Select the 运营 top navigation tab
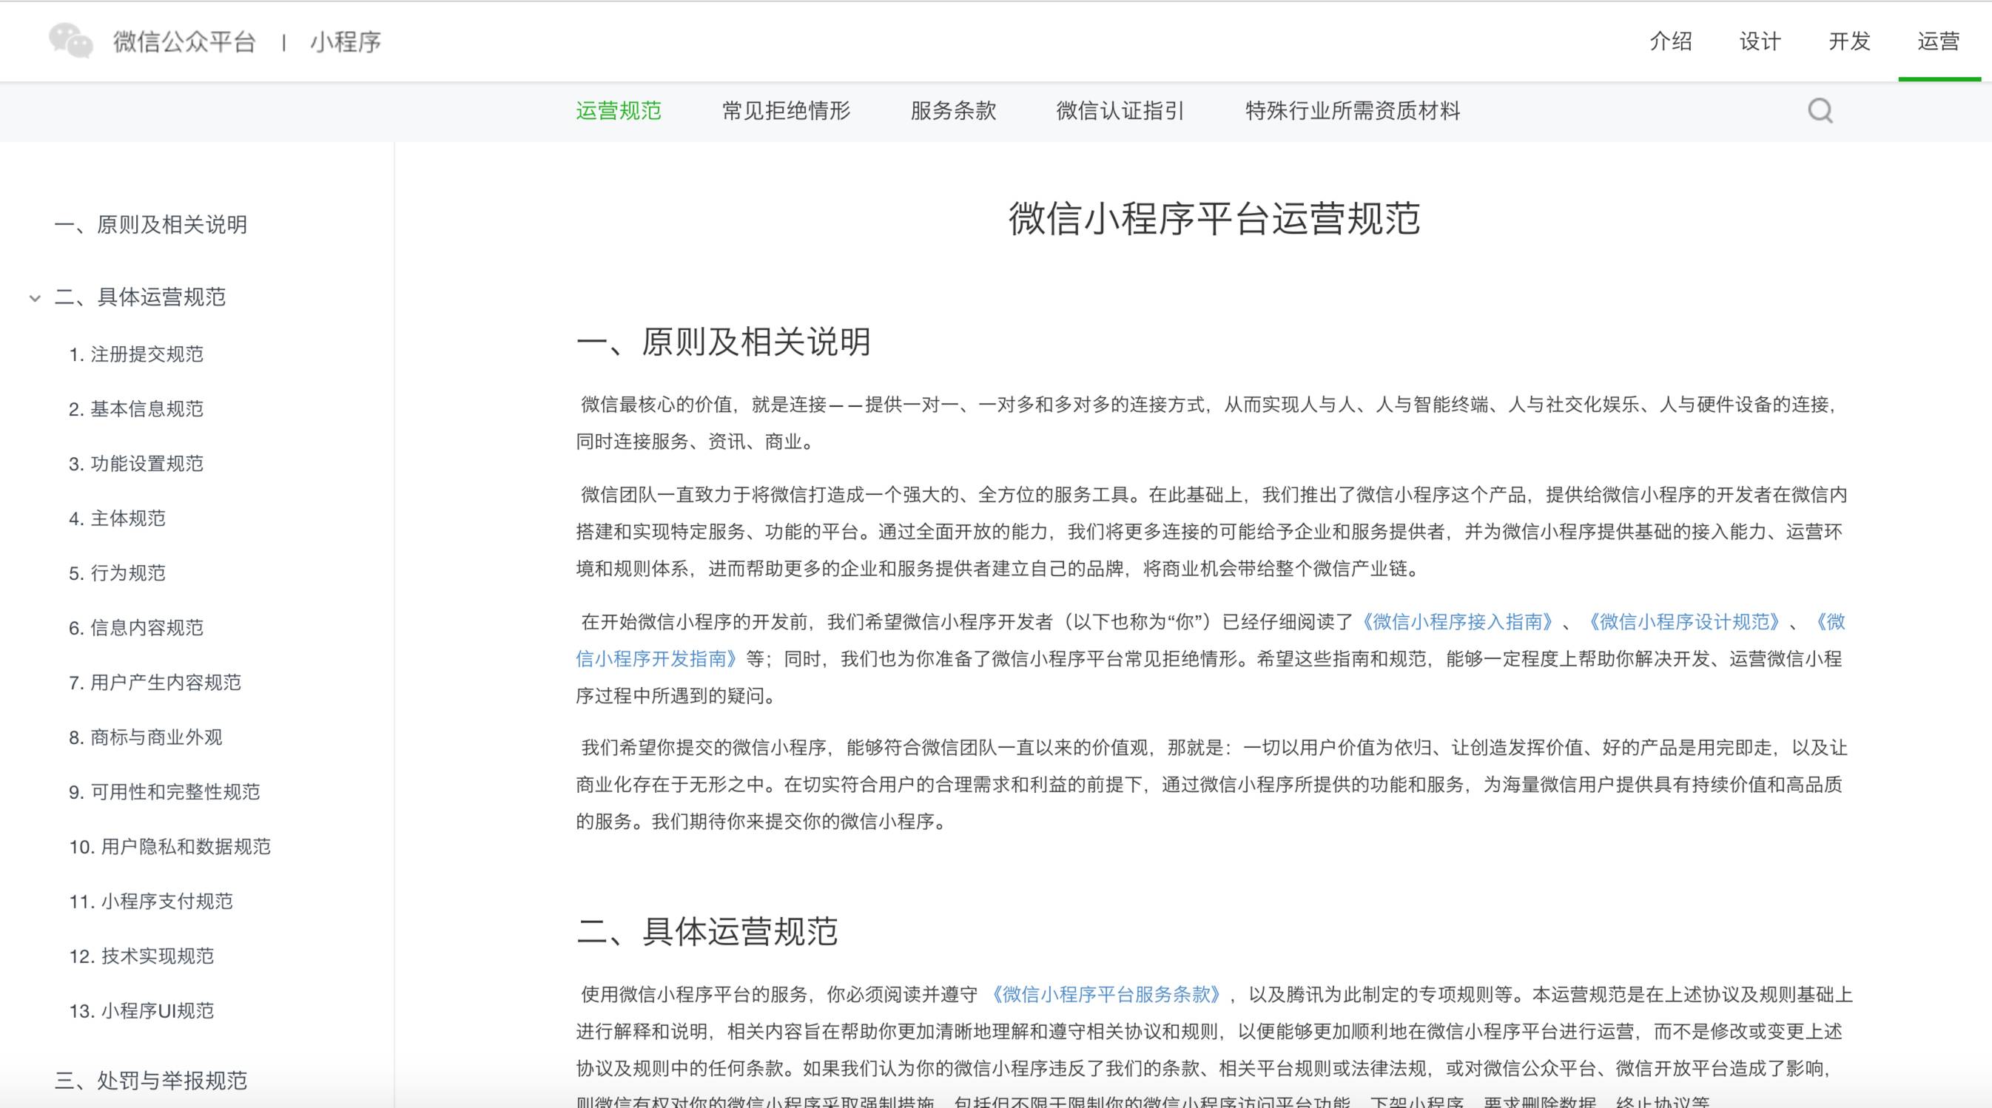This screenshot has height=1108, width=1992. [x=1938, y=41]
